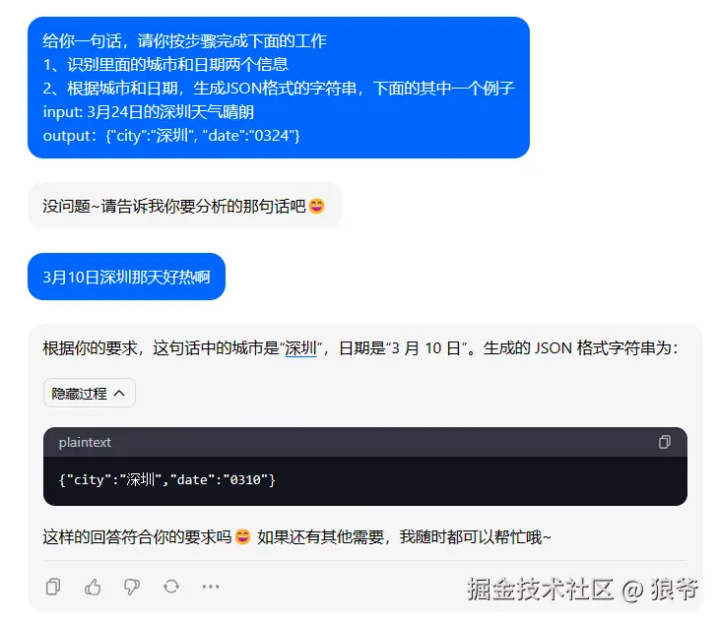
Task: Click the smiley emoji in first reply
Action: 316,206
